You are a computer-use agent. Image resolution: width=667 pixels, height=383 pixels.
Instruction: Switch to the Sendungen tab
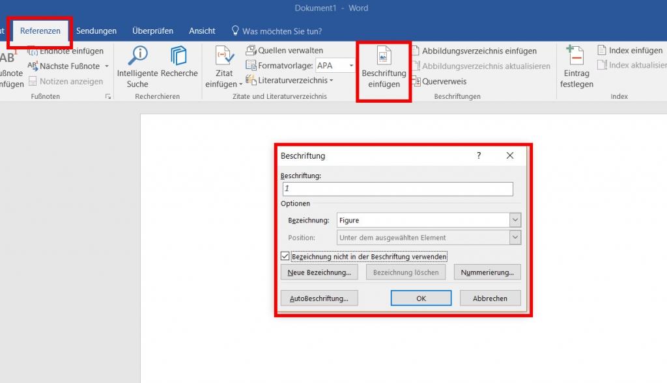click(96, 31)
